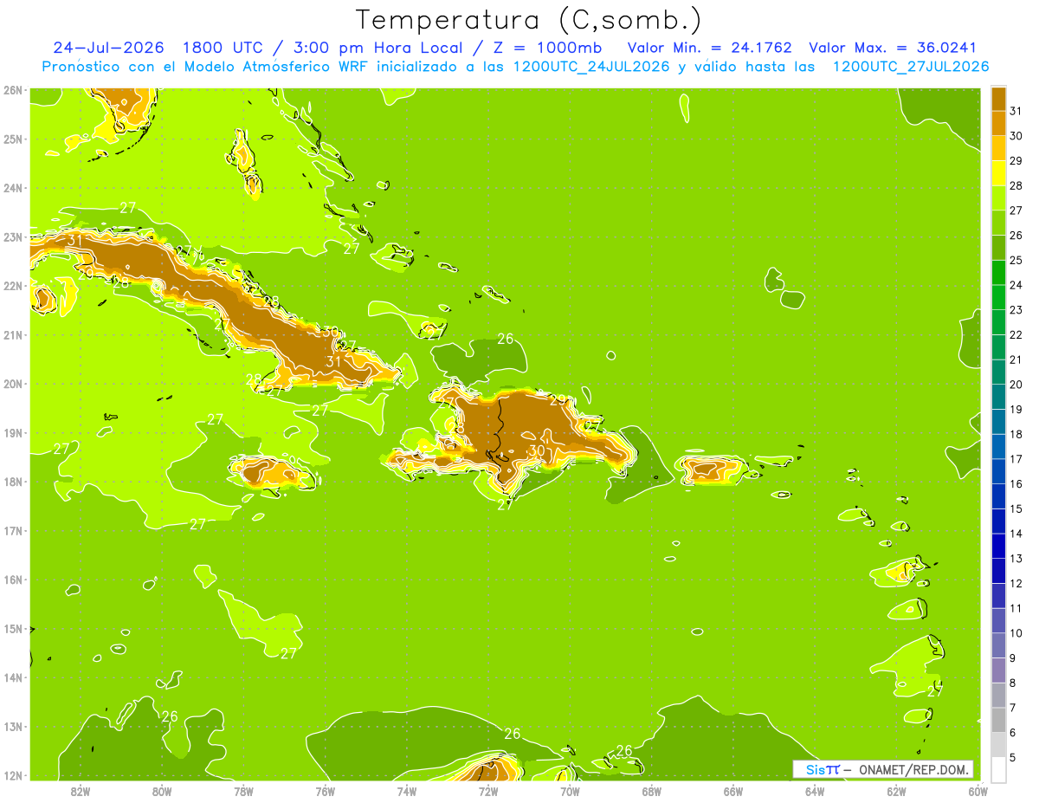Click the "1200UTC_24JUL2026" initialization timestamp
This screenshot has width=1039, height=803.
point(592,67)
